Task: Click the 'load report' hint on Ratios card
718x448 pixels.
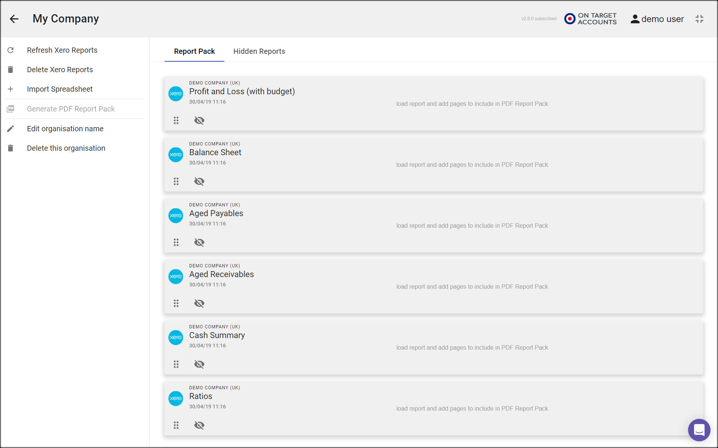Action: pos(472,409)
